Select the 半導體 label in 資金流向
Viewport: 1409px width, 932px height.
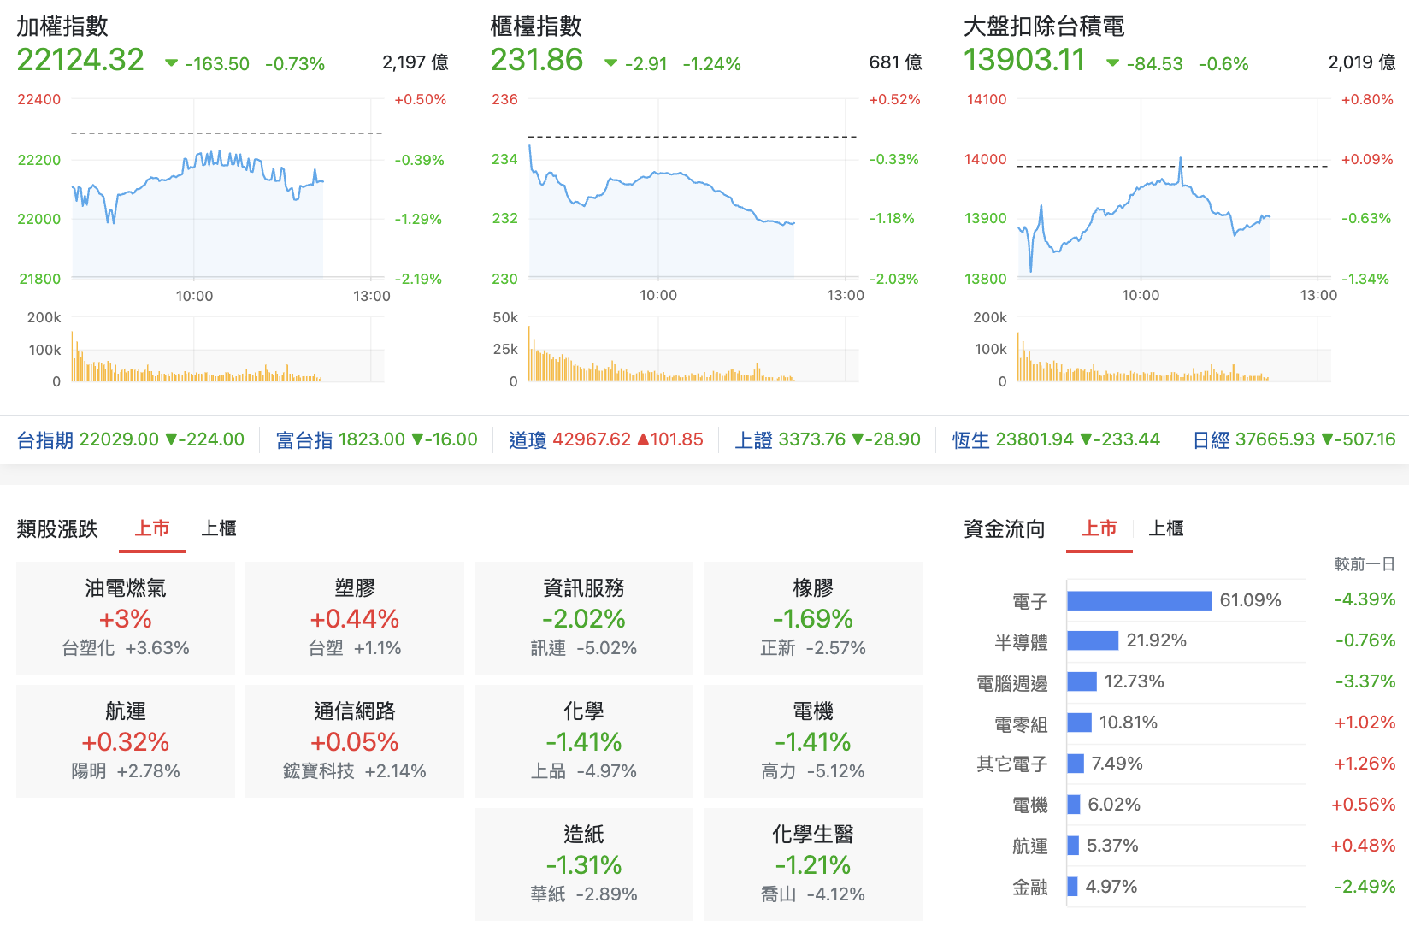pyautogui.click(x=1021, y=642)
